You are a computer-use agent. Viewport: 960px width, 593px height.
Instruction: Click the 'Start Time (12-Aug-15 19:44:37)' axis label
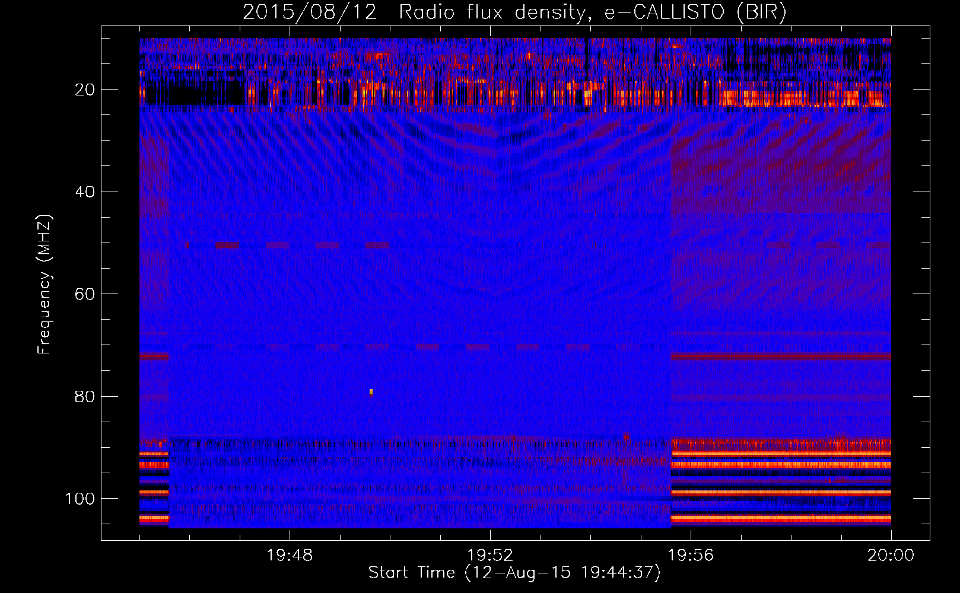514,573
